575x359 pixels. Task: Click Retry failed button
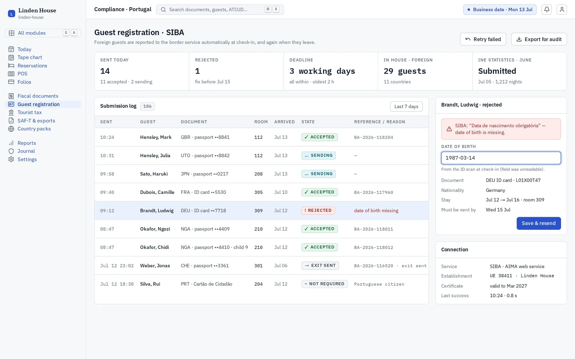pyautogui.click(x=483, y=39)
